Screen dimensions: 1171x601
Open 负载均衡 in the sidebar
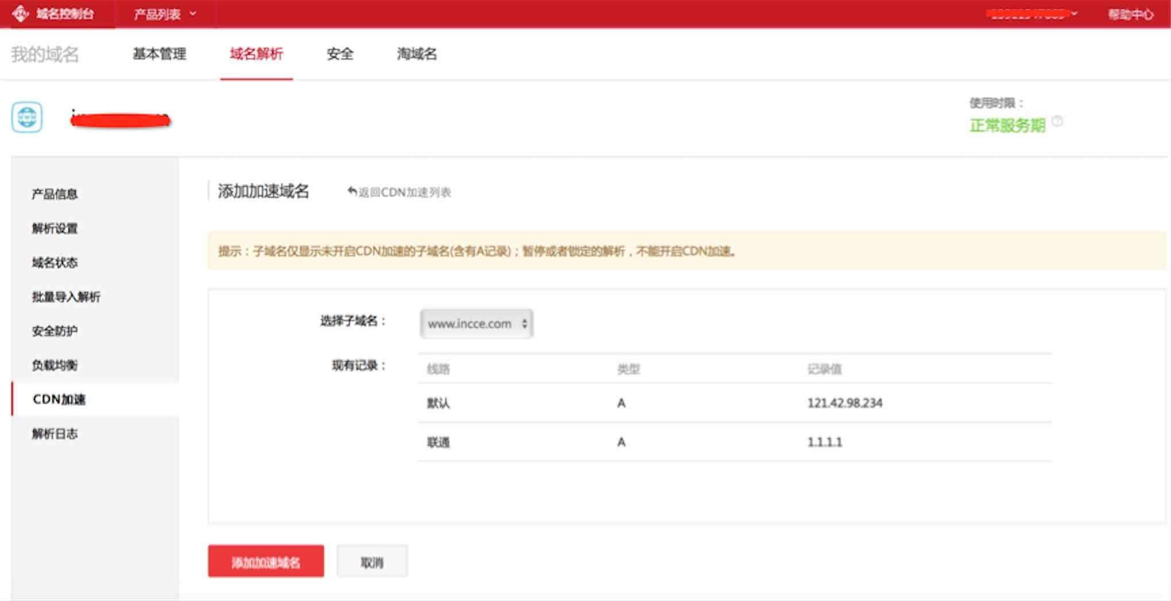click(x=55, y=365)
